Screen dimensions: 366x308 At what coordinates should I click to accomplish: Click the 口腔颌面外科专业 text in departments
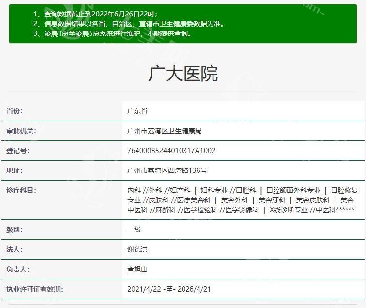tap(293, 190)
